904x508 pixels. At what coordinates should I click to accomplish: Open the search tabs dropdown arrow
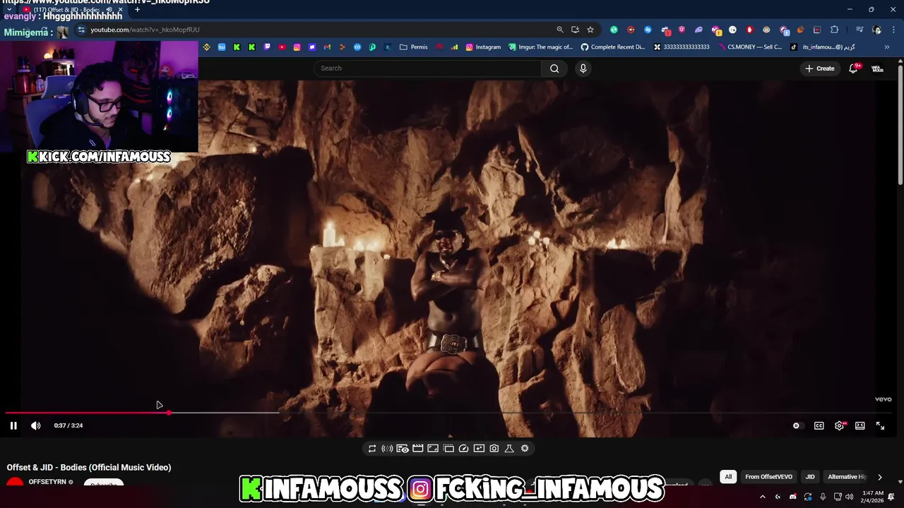9,10
